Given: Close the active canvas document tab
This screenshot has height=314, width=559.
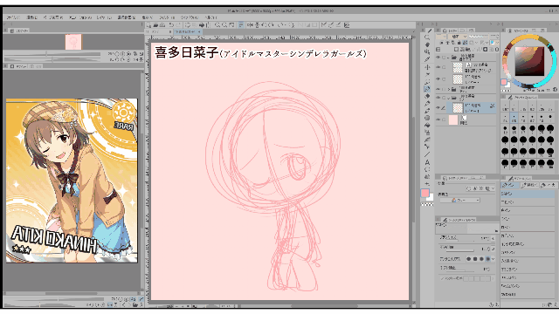Looking at the screenshot, I should 199,31.
